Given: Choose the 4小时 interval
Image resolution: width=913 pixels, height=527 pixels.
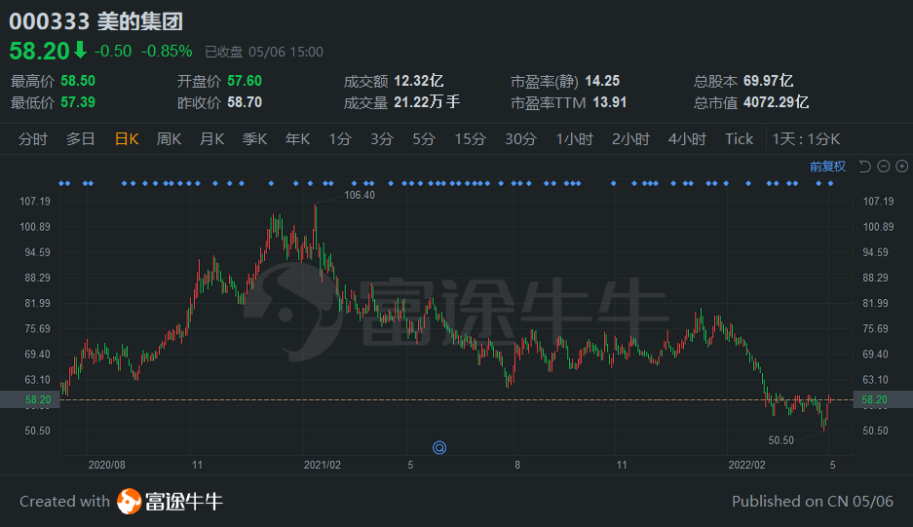Looking at the screenshot, I should click(x=687, y=139).
